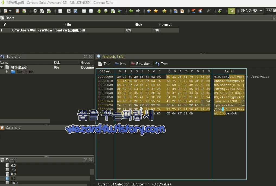Close the Hierarchy panel
The image size is (276, 186).
(91, 56)
